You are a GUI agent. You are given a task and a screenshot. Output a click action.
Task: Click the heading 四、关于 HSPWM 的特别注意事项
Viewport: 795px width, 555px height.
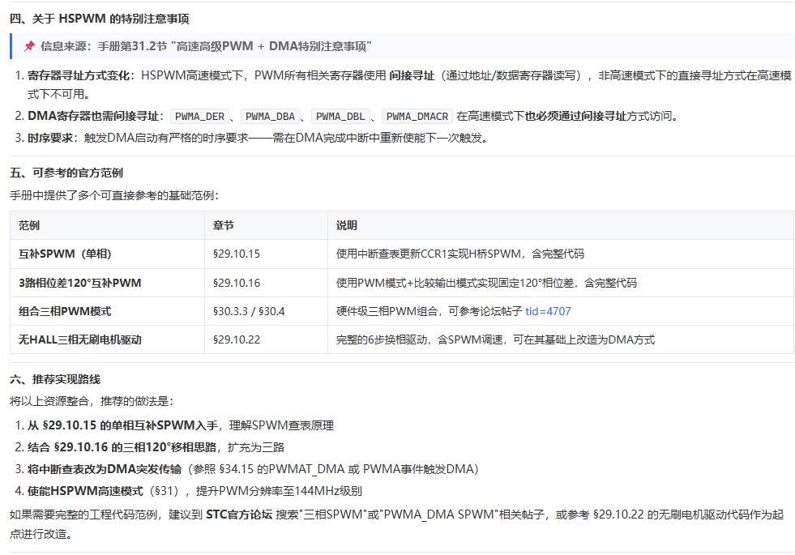[x=100, y=19]
